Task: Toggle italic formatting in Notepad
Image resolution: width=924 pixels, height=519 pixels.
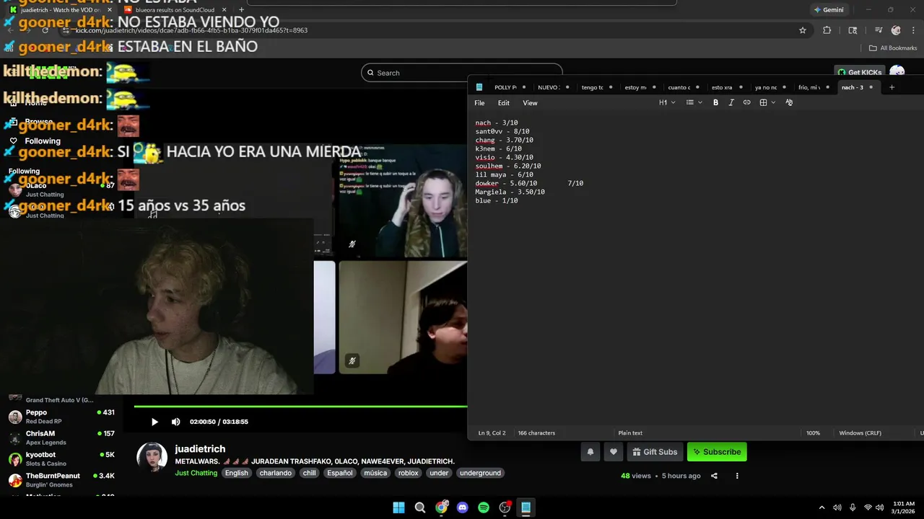Action: click(x=731, y=102)
